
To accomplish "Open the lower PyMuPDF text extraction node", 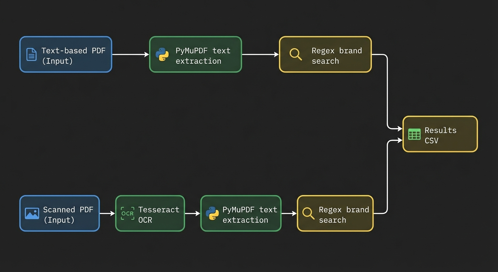I will pos(241,213).
